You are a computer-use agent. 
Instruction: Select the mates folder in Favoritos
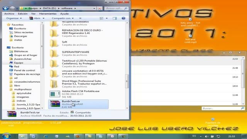tap(18, 40)
